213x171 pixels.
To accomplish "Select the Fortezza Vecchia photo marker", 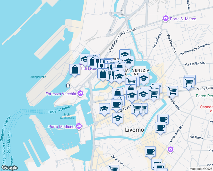I will point(80,93).
